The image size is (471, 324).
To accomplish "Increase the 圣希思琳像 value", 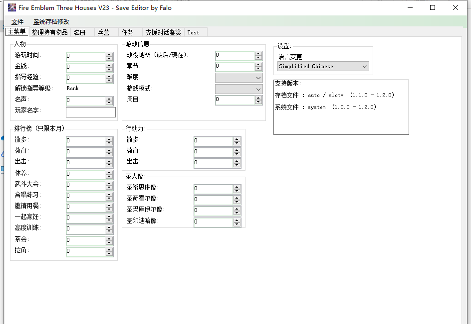I will click(237, 187).
